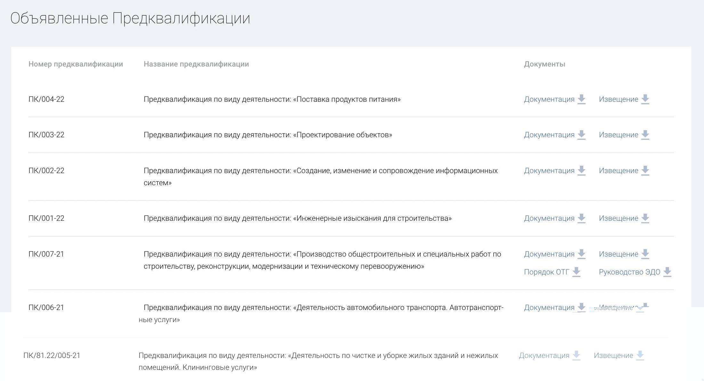Click the «Клининговые услуги» prequalification title

[318, 361]
